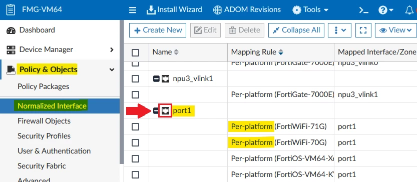Click the Edit button

205,30
